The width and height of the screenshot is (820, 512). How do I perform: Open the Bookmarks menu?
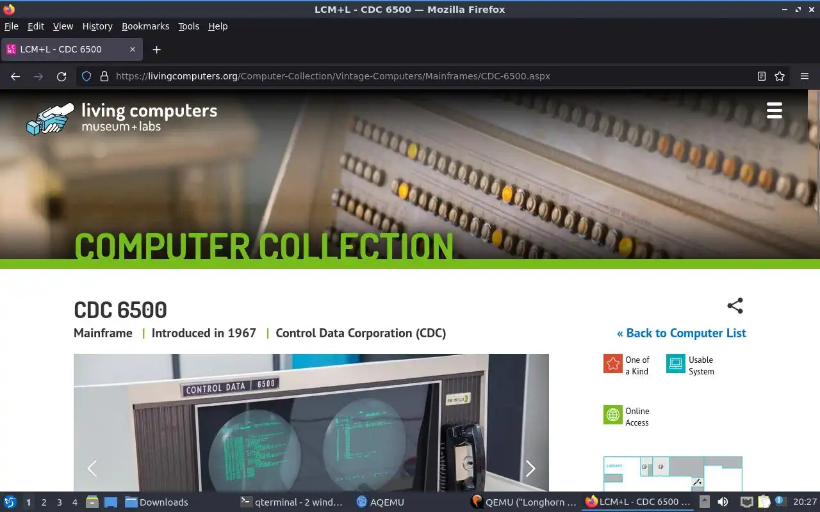point(145,26)
